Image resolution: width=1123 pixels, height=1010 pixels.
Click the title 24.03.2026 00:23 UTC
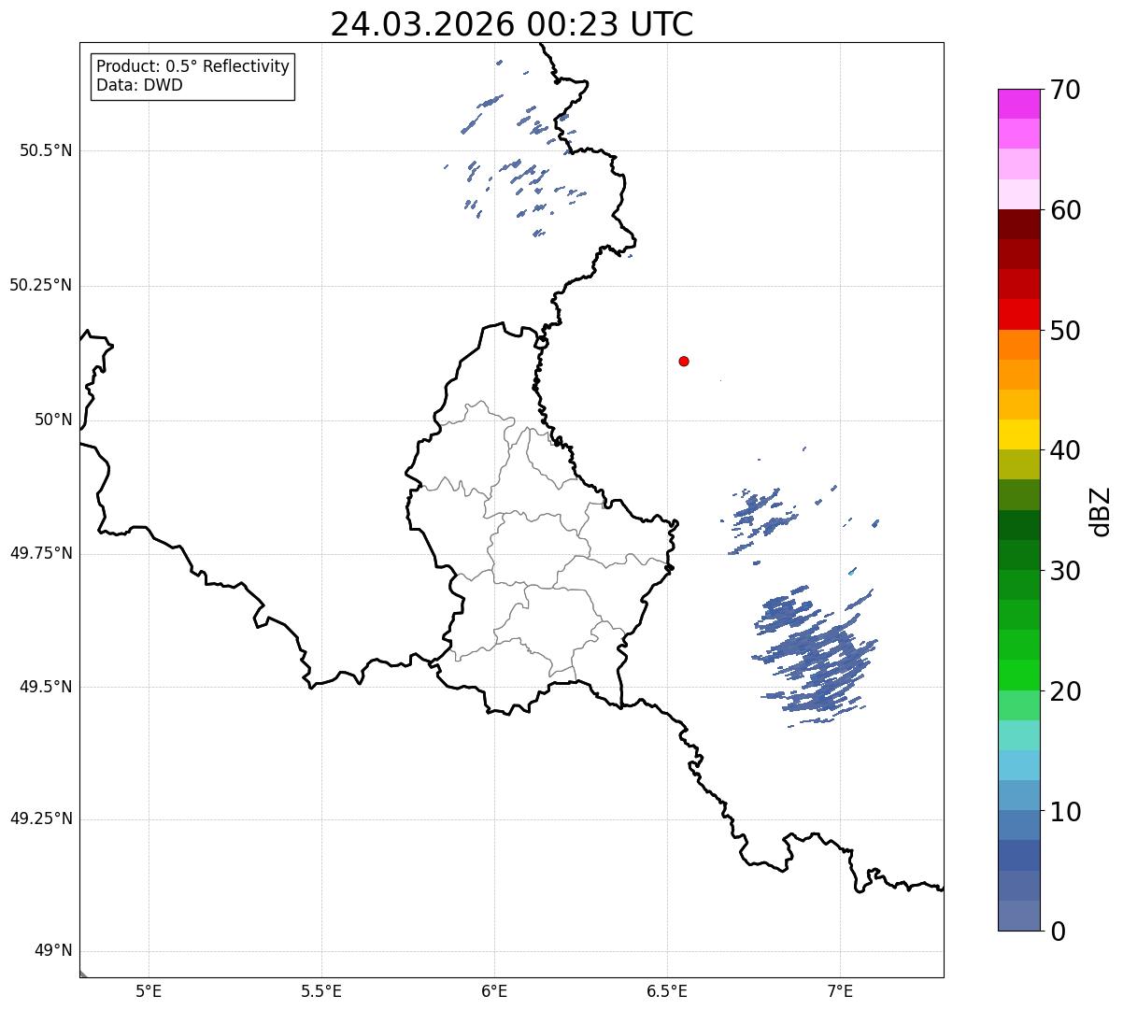click(512, 24)
